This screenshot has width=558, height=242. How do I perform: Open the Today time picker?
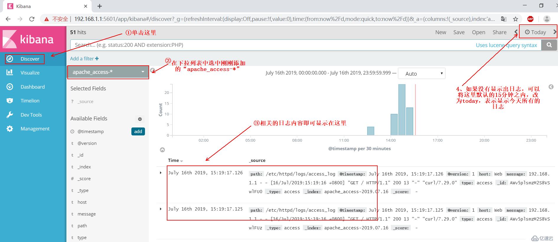point(535,32)
